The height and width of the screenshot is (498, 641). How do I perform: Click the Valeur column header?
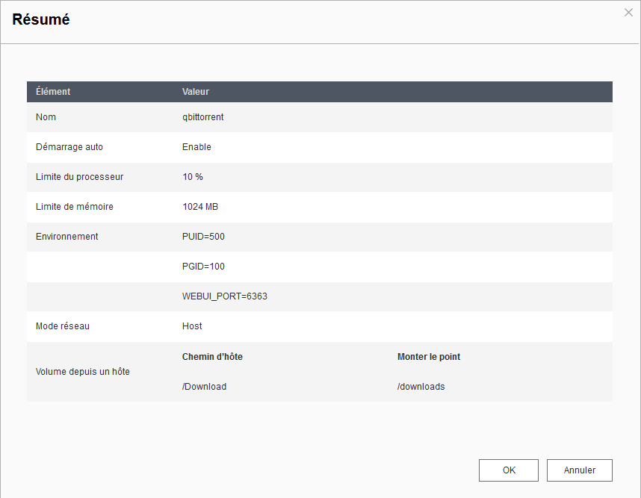pos(196,92)
